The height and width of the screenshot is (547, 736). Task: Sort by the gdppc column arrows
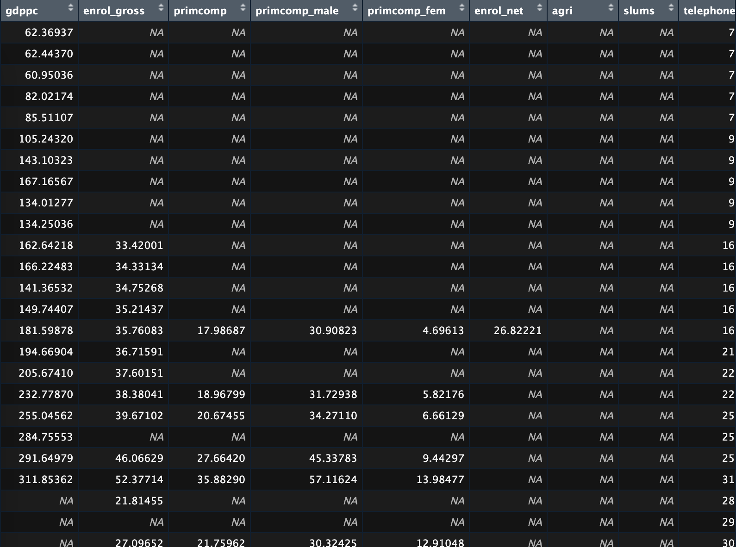coord(70,7)
